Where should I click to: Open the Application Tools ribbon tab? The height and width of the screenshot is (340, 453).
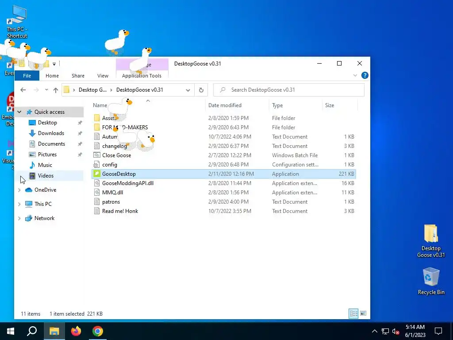142,76
